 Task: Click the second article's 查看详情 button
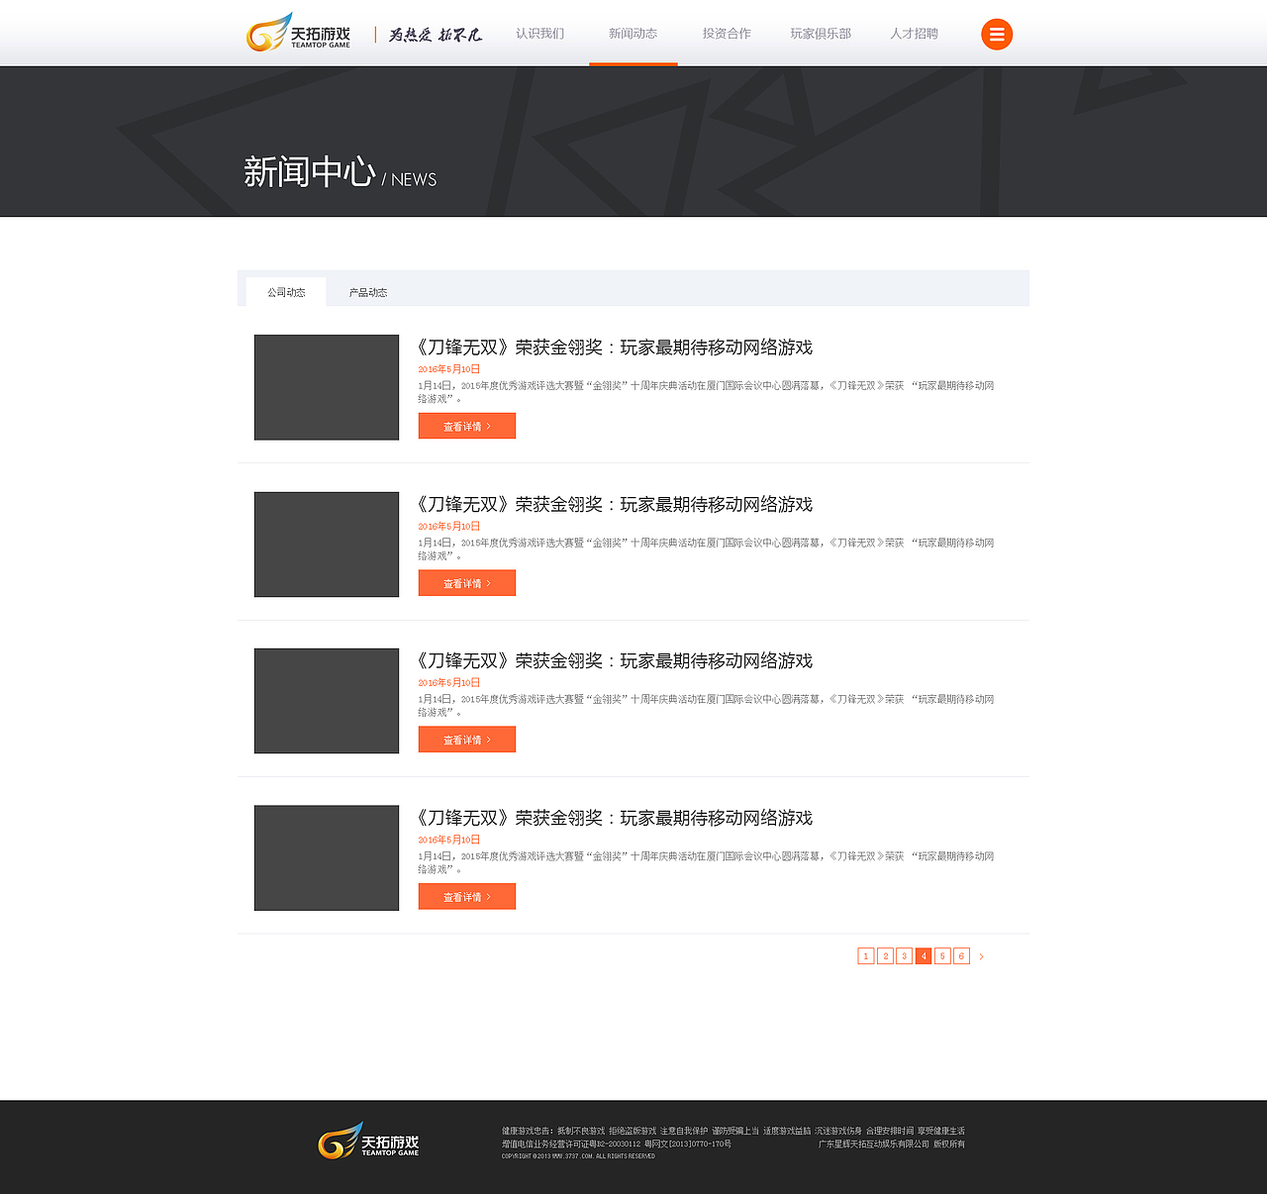pos(467,583)
